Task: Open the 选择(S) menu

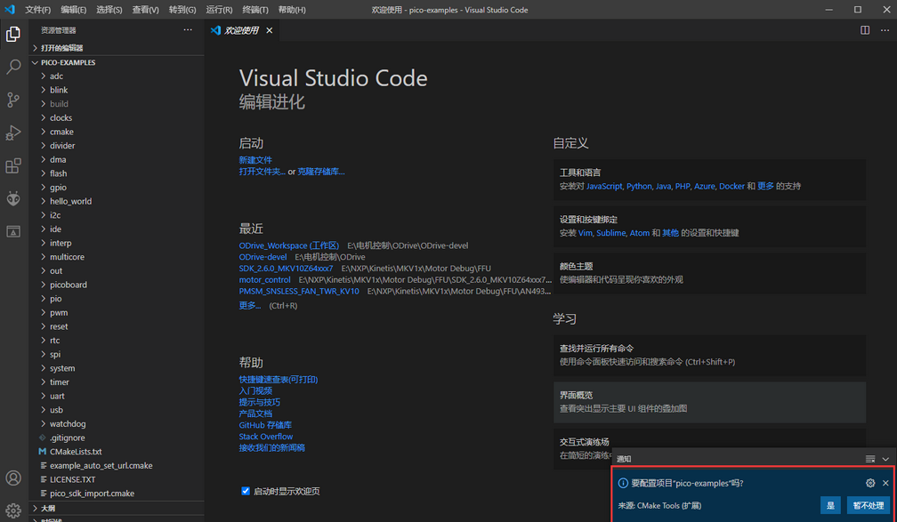Action: click(109, 10)
